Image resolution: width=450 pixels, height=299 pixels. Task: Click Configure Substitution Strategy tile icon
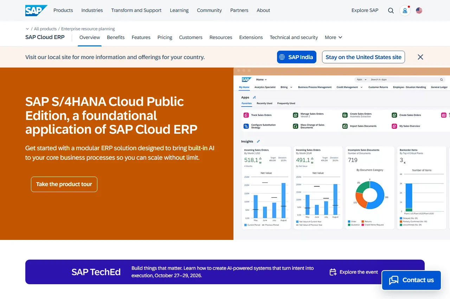coord(246,126)
